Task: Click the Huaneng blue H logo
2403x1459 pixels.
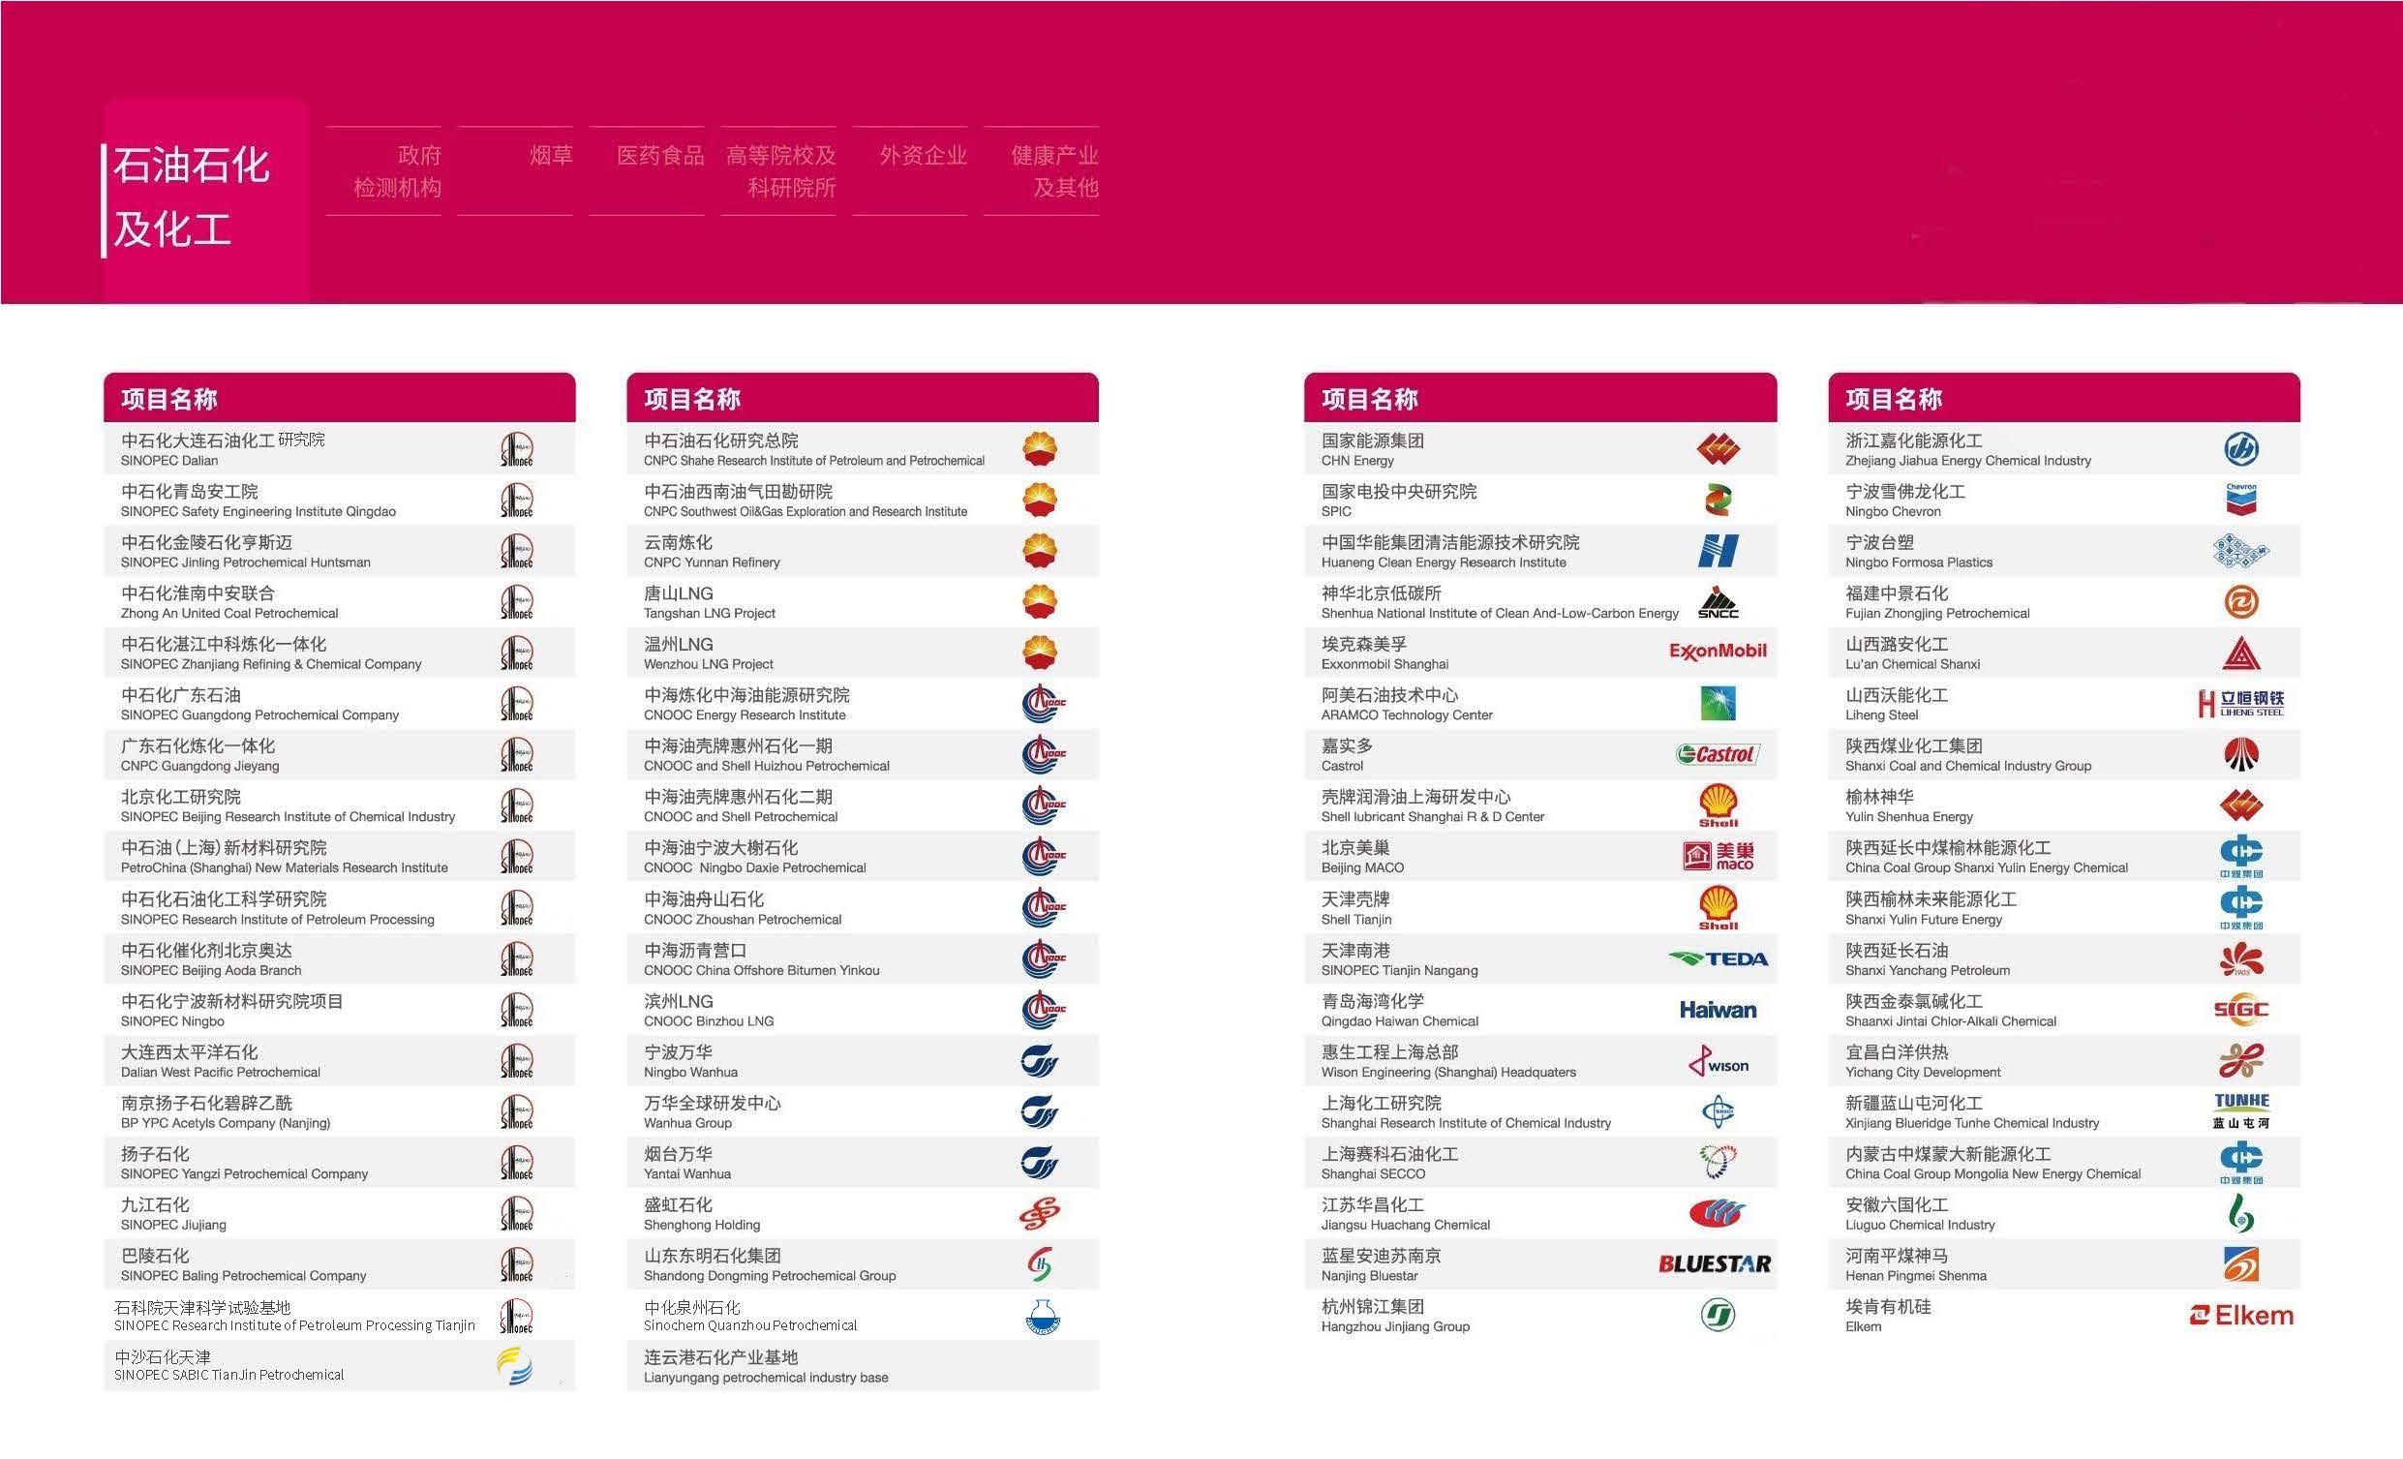Action: (1718, 551)
